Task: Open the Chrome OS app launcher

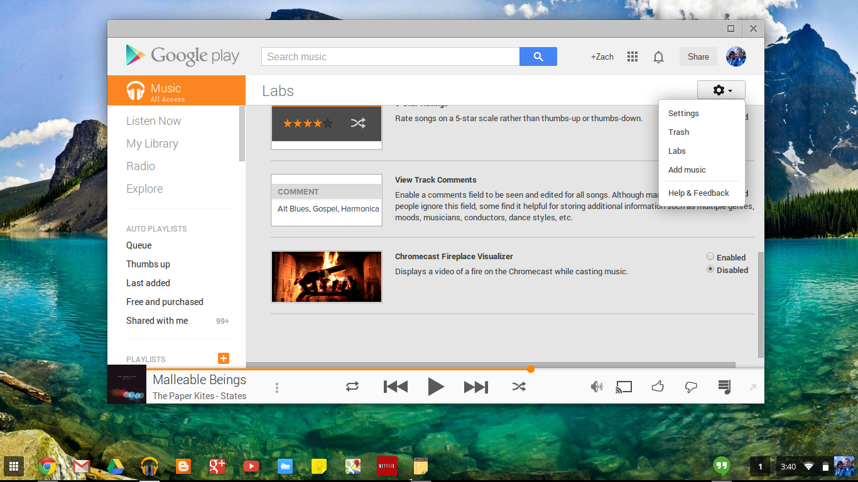Action: click(x=14, y=466)
